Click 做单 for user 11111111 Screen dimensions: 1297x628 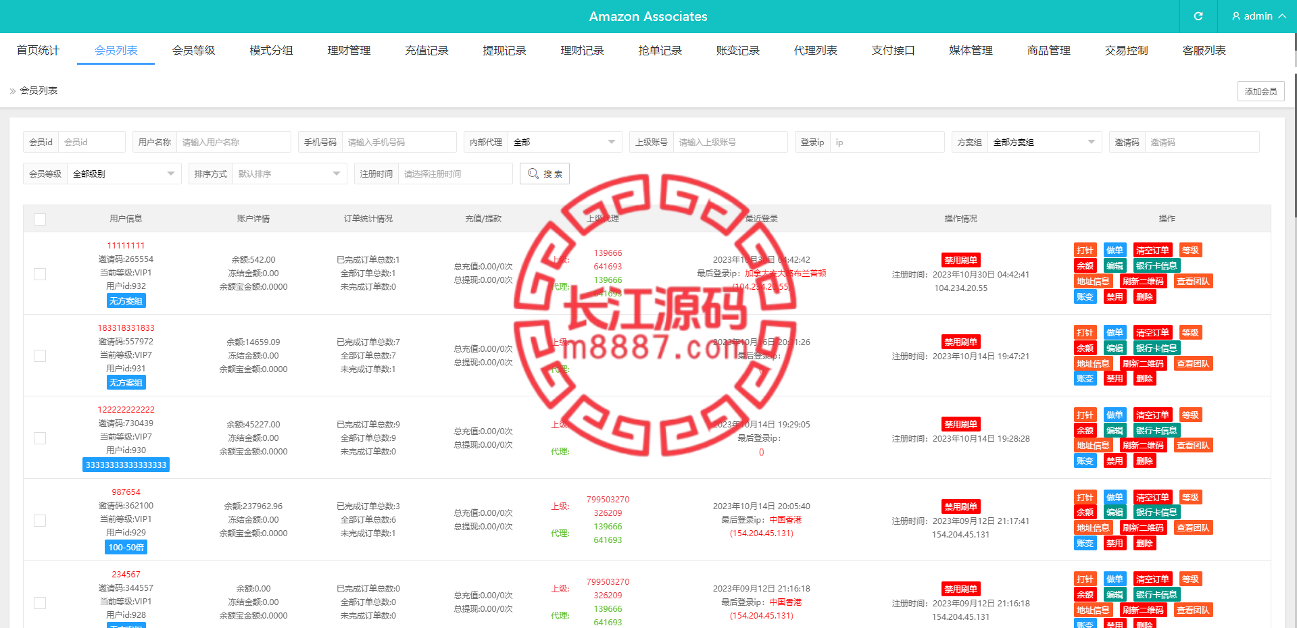coord(1115,250)
